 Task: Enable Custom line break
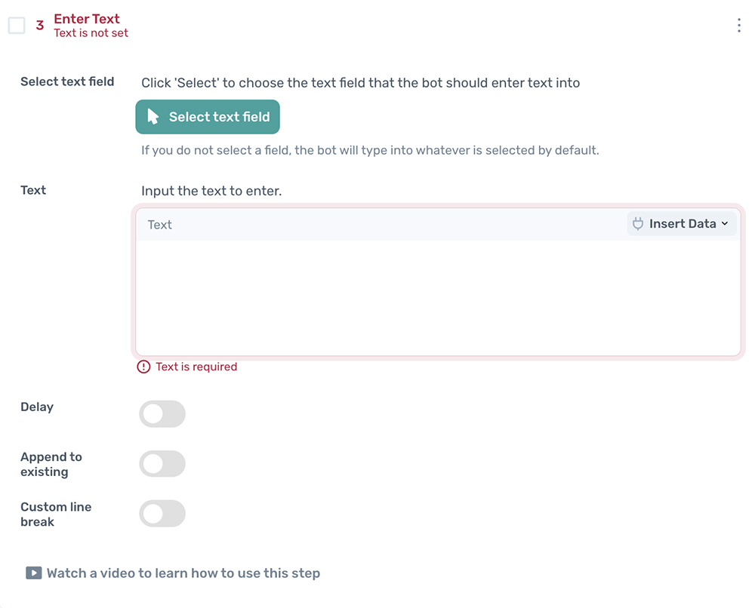point(162,513)
